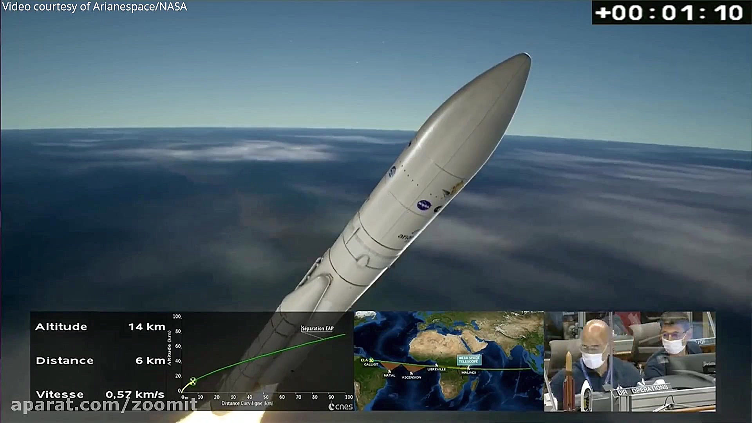Click the Ascension ground station marker
Image resolution: width=752 pixels, height=423 pixels.
(x=411, y=373)
